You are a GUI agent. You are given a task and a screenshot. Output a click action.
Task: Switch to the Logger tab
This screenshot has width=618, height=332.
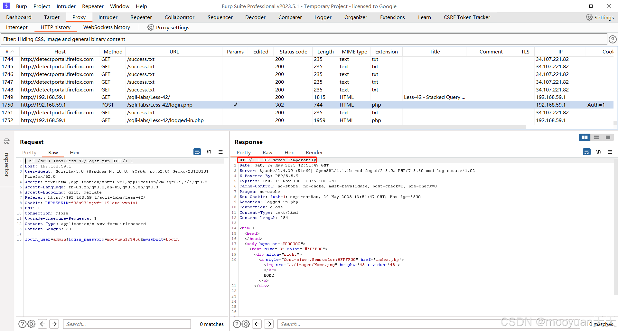coord(323,17)
